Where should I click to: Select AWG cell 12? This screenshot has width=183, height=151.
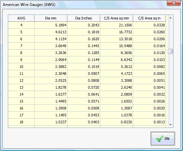coord(21,80)
